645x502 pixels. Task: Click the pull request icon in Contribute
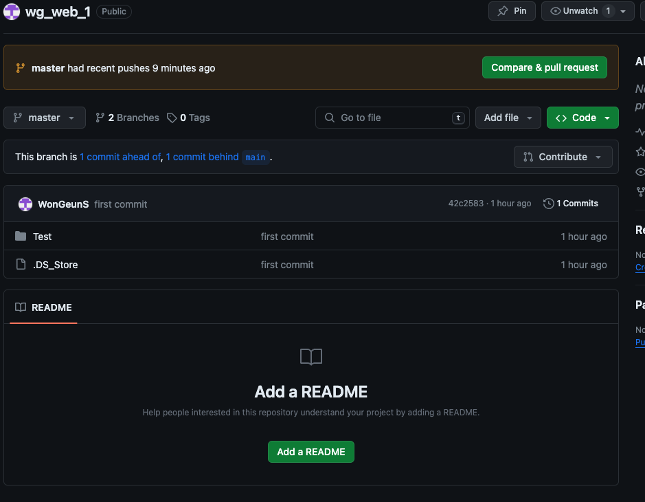tap(528, 157)
